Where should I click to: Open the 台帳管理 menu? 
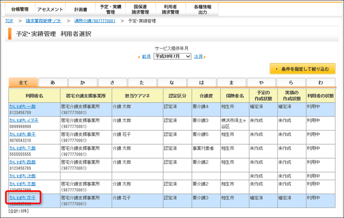(20, 9)
